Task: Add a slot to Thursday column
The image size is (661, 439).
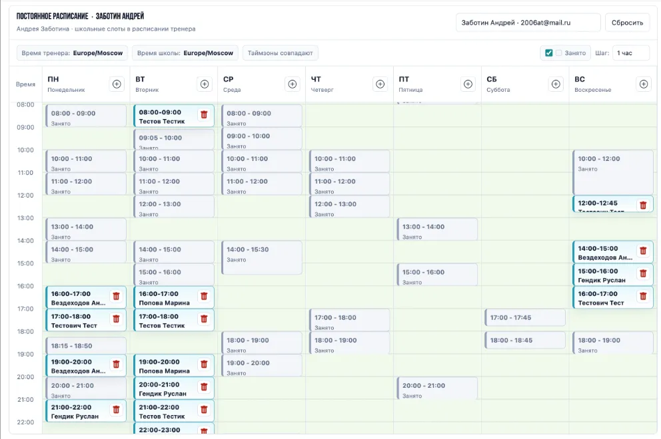Action: [380, 84]
